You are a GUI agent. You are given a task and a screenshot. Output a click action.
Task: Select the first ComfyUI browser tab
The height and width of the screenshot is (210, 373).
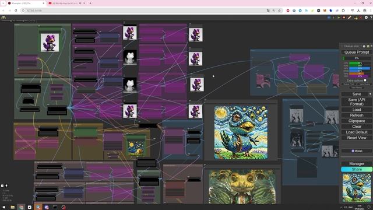[26, 3]
